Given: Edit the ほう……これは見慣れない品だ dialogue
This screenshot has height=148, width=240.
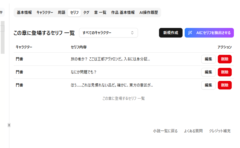Looking at the screenshot, I should (x=208, y=85).
